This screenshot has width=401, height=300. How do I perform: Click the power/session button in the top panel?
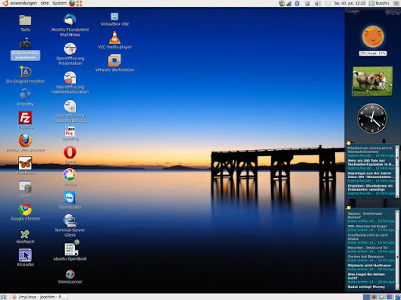point(396,3)
